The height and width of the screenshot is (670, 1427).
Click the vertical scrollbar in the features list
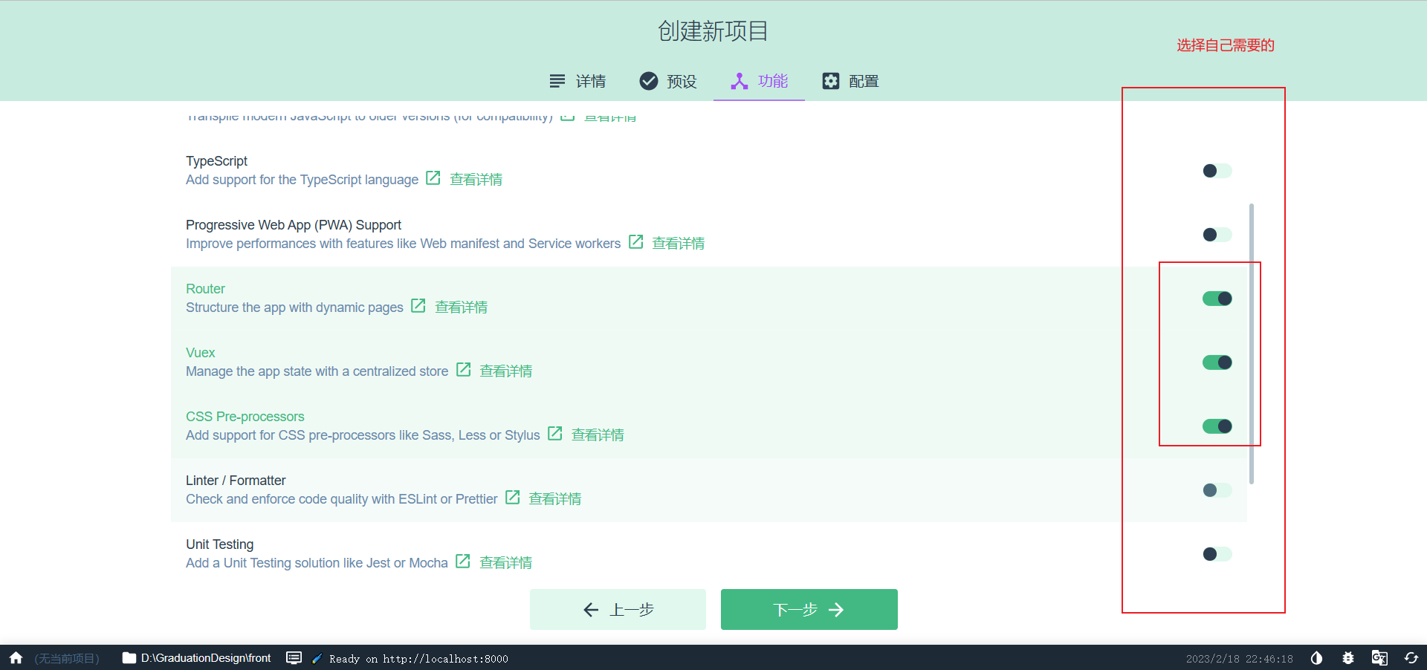pyautogui.click(x=1252, y=345)
